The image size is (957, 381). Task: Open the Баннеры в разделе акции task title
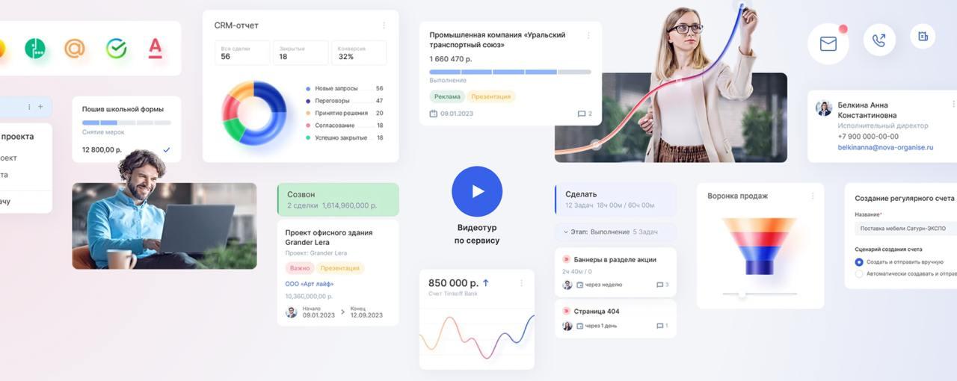pyautogui.click(x=615, y=259)
